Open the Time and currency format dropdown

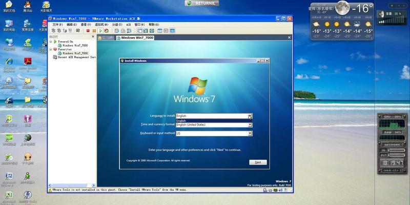click(250, 125)
